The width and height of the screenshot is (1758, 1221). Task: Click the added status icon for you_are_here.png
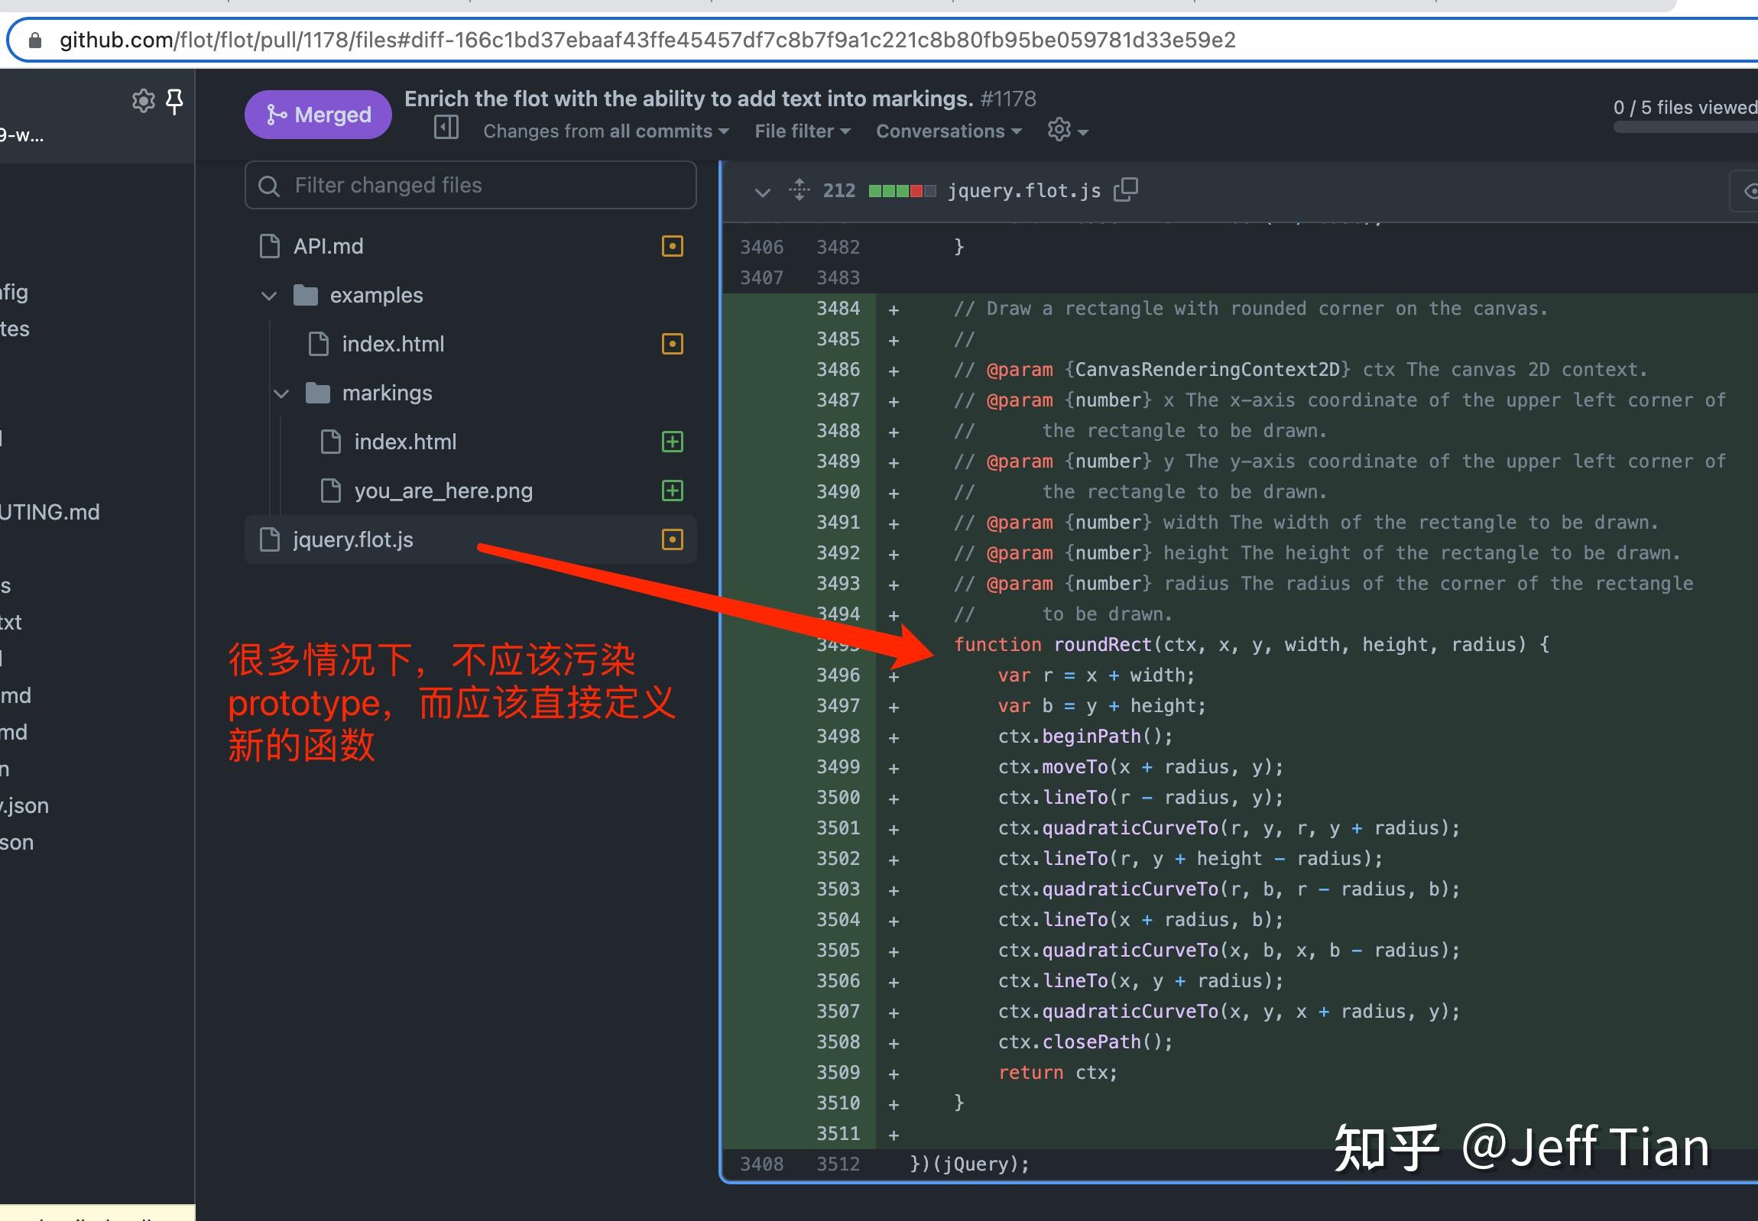tap(672, 491)
